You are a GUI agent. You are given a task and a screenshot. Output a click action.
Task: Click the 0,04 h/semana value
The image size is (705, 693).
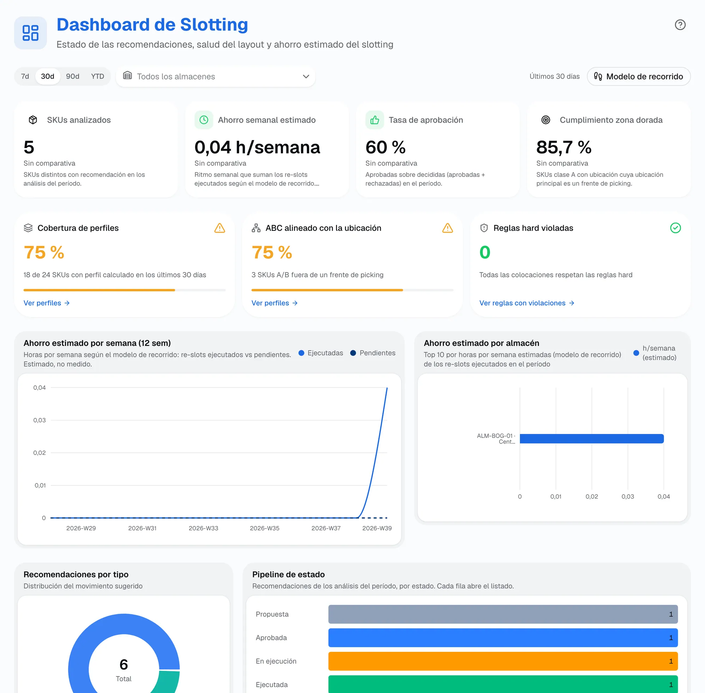(x=257, y=147)
